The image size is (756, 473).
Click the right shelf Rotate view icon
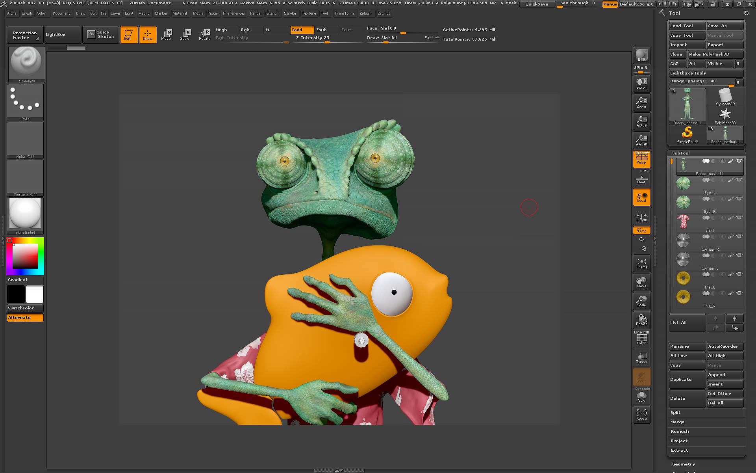tap(641, 320)
